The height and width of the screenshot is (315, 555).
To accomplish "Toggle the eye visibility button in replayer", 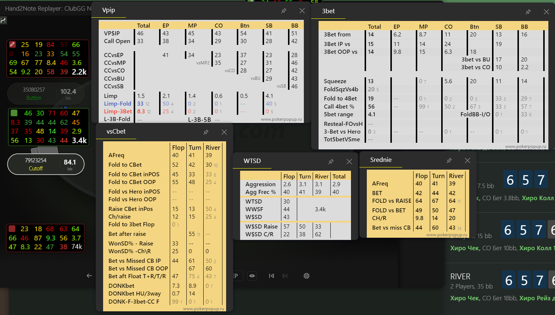I will 252,276.
